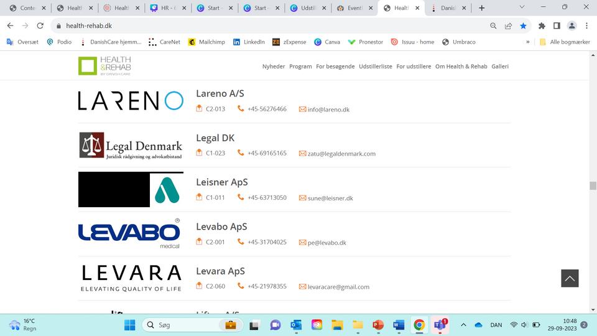Open the For udstillere menu item
This screenshot has width=597, height=336.
[x=414, y=67]
